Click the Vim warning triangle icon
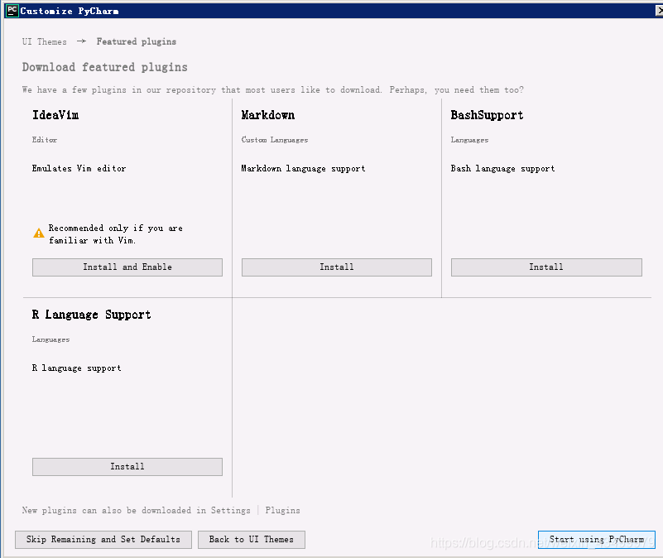663x558 pixels. click(39, 233)
